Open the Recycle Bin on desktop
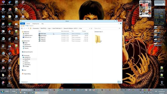167x94 pixels. [162, 83]
